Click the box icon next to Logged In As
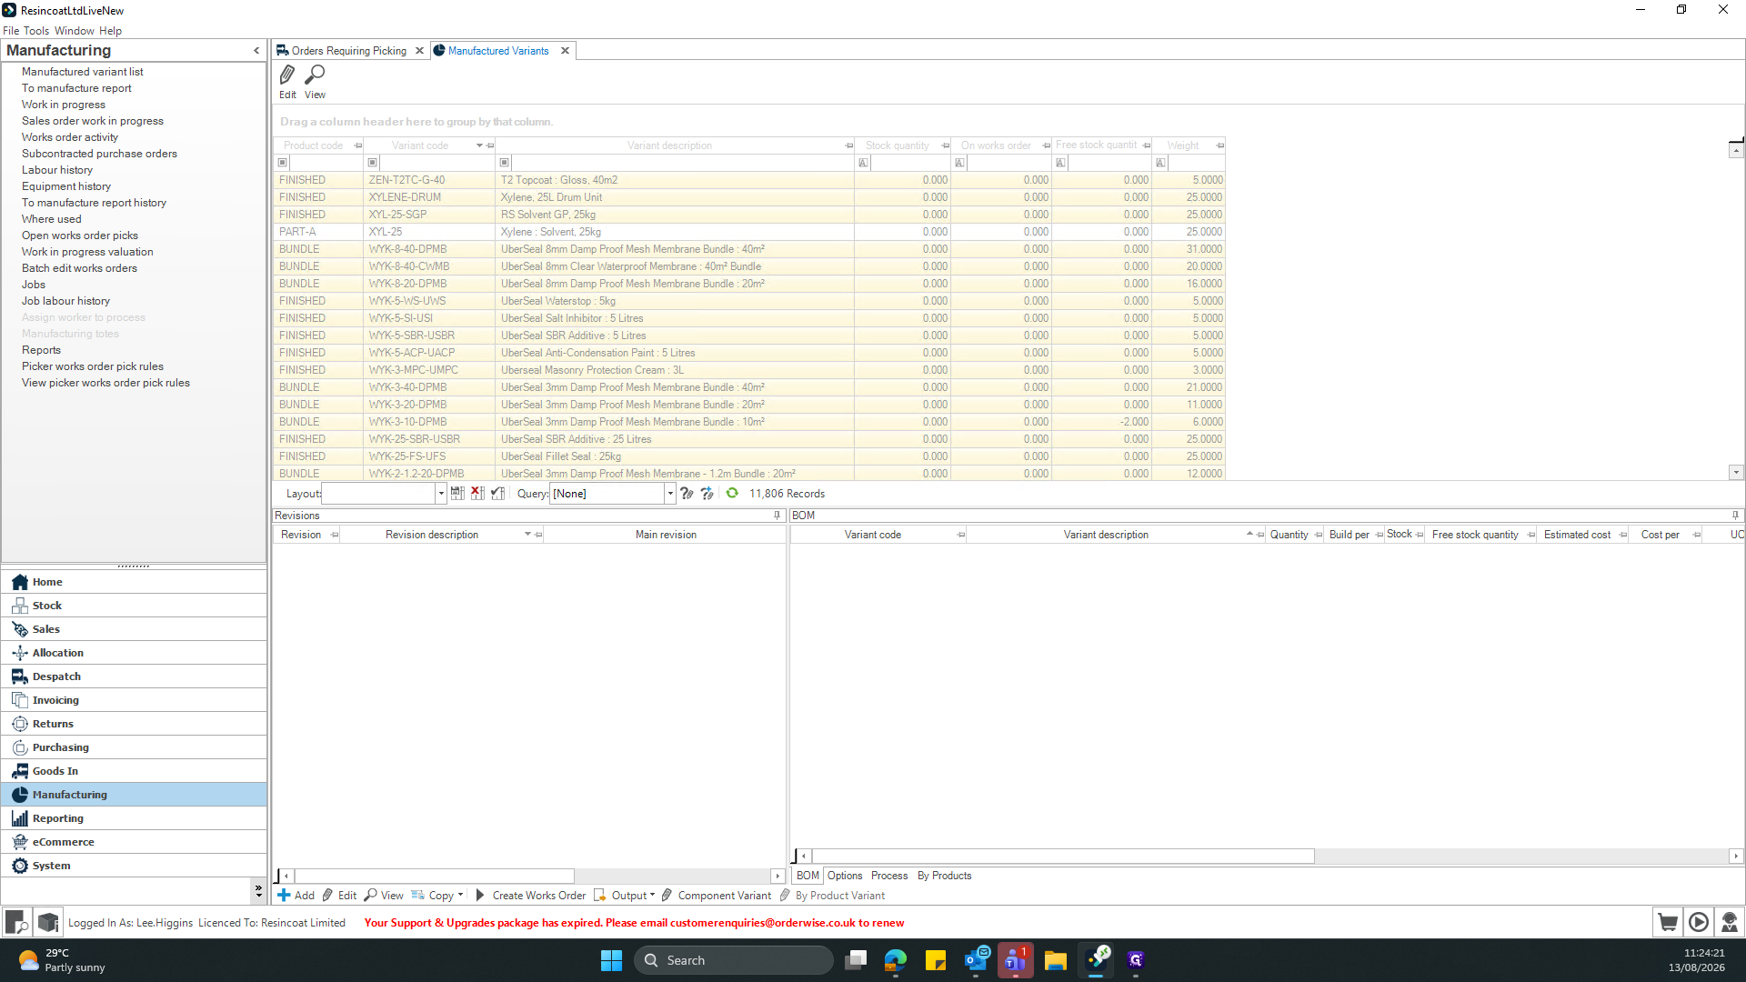 pos(48,922)
